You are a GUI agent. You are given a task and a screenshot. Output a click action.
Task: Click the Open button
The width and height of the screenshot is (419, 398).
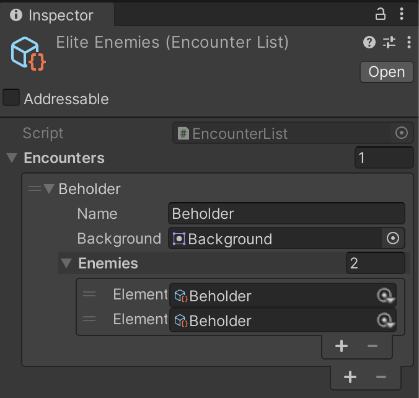(x=387, y=72)
